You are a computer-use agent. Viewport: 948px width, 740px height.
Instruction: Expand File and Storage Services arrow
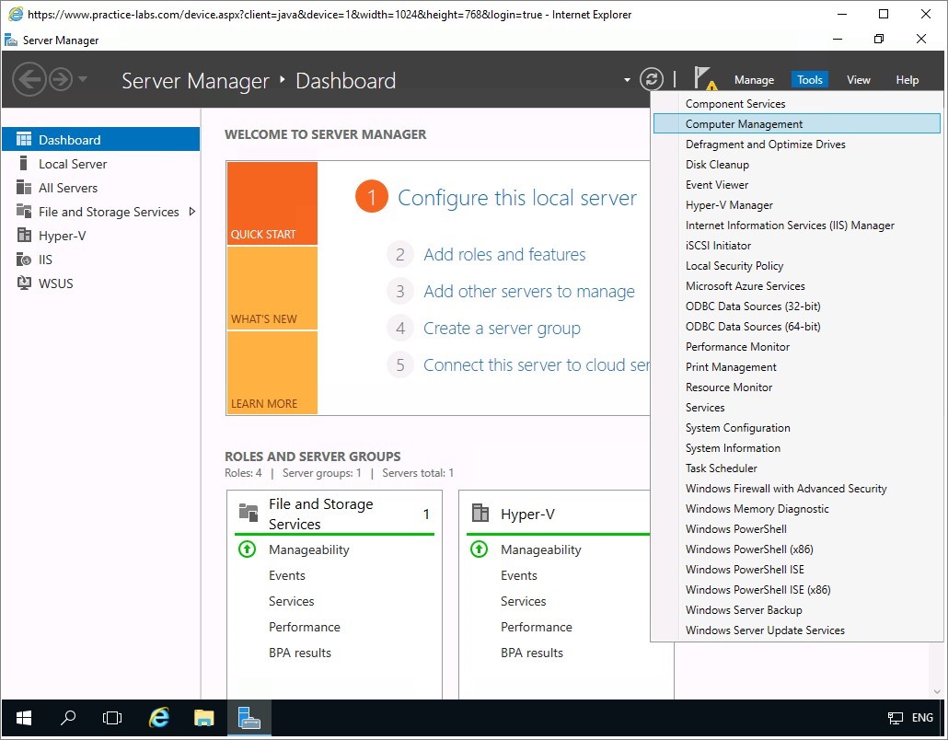pos(191,212)
